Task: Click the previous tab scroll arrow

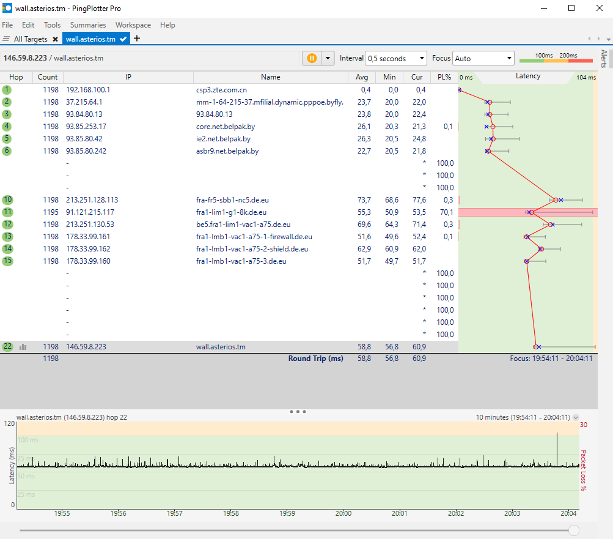Action: (x=589, y=39)
